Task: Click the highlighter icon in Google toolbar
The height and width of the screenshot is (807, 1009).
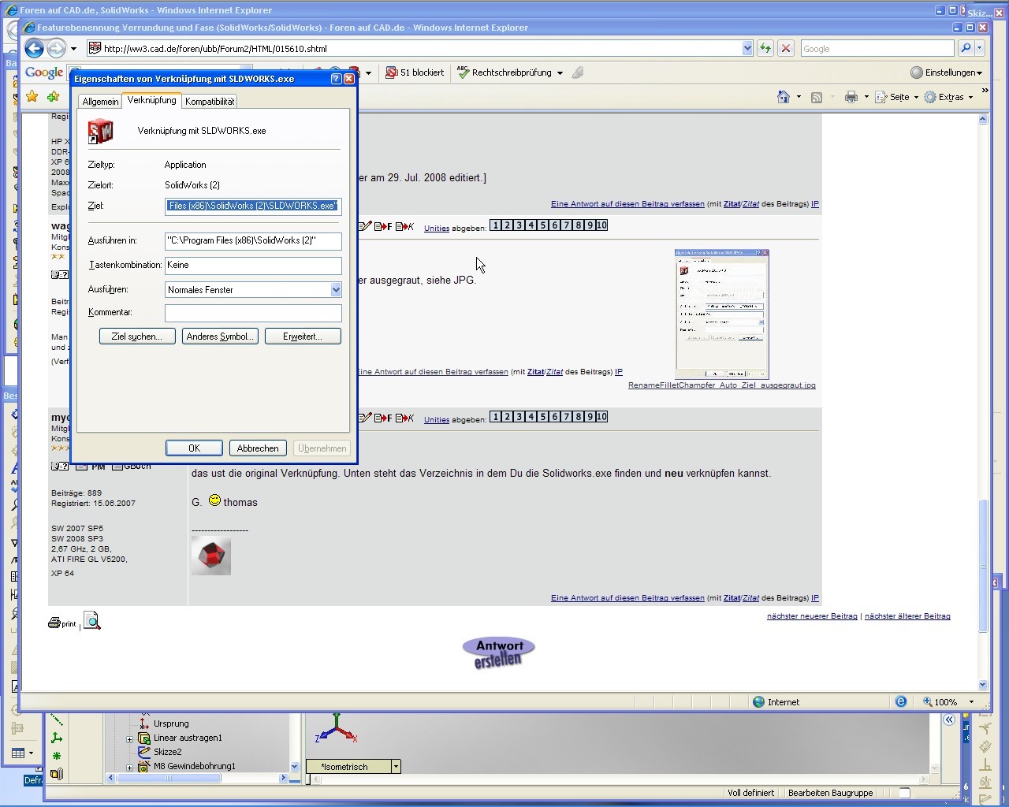Action: [x=578, y=73]
